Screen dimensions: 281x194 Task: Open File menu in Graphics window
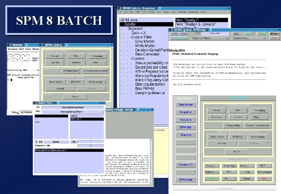pos(120,12)
